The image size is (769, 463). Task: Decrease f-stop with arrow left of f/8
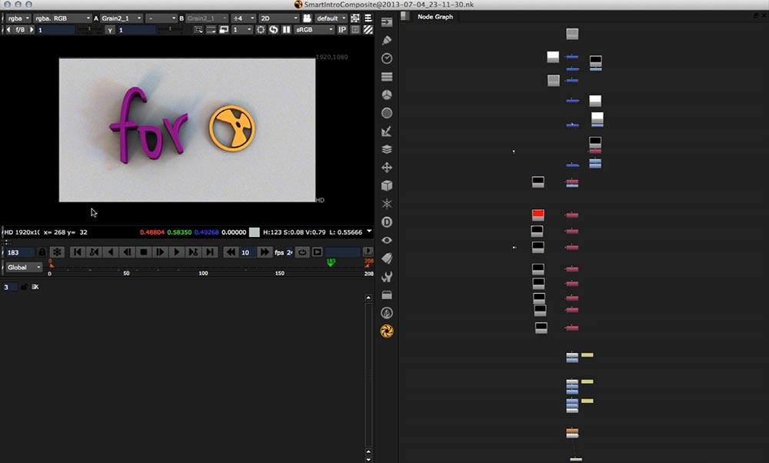tap(8, 30)
